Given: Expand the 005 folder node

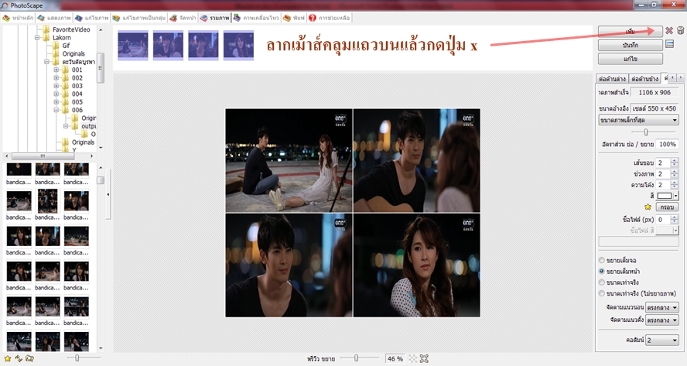Looking at the screenshot, I should 56,101.
